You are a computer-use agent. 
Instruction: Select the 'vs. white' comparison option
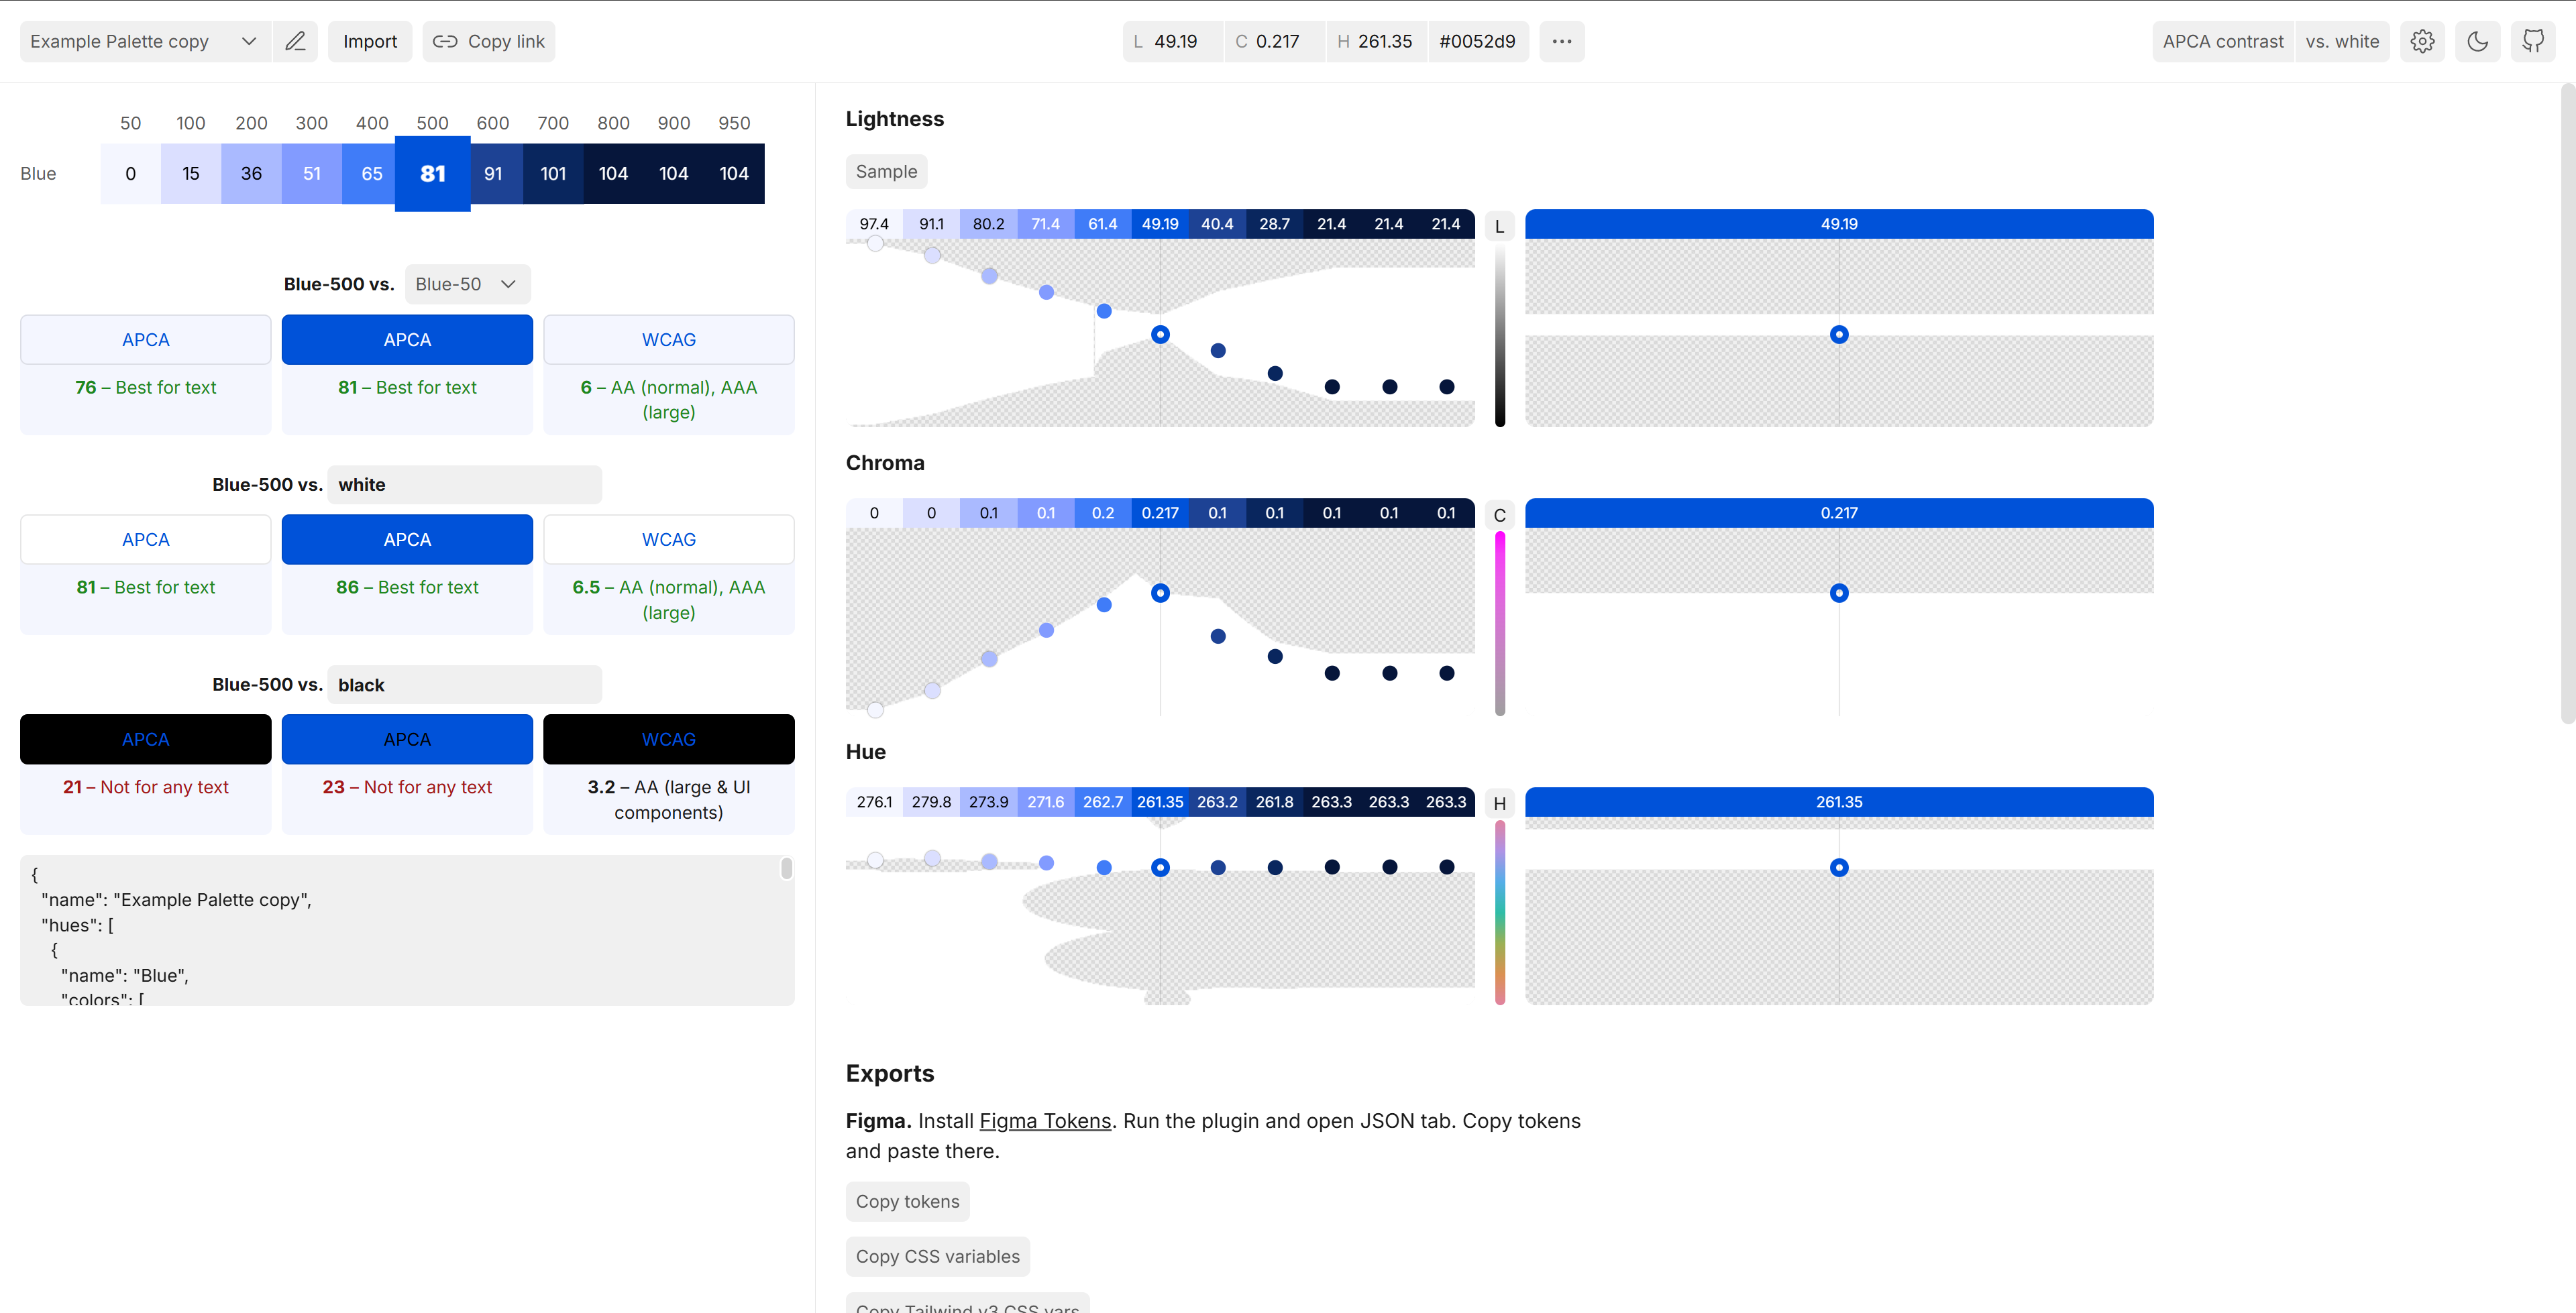pos(2342,41)
